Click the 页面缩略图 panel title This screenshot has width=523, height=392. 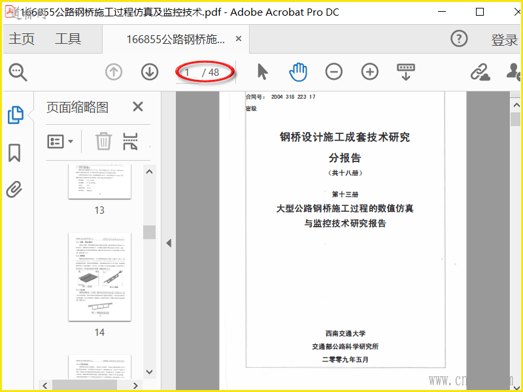[77, 107]
